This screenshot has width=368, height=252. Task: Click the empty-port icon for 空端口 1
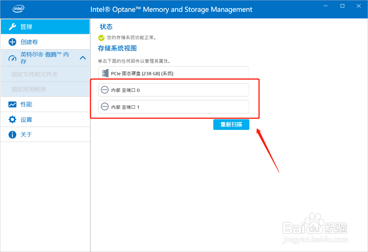pyautogui.click(x=105, y=107)
